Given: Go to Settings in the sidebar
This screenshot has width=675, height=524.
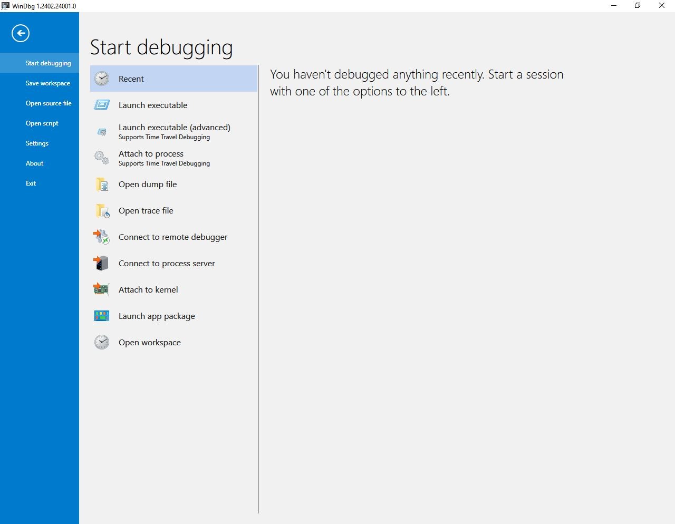Looking at the screenshot, I should click(x=40, y=143).
